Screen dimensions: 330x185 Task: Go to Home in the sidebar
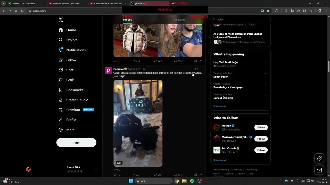(x=67, y=30)
